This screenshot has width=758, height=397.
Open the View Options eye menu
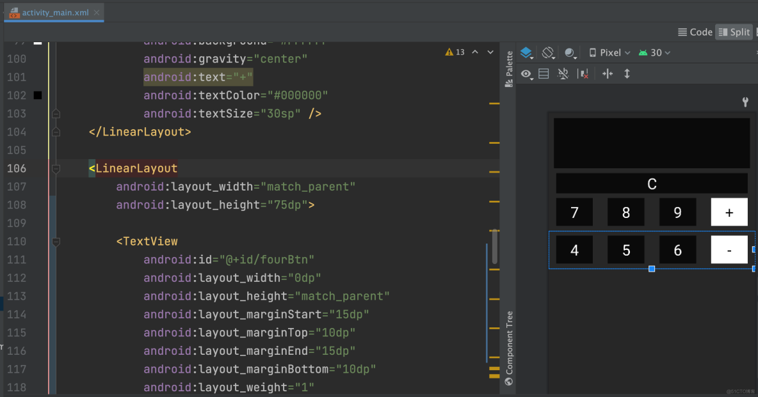(x=526, y=74)
